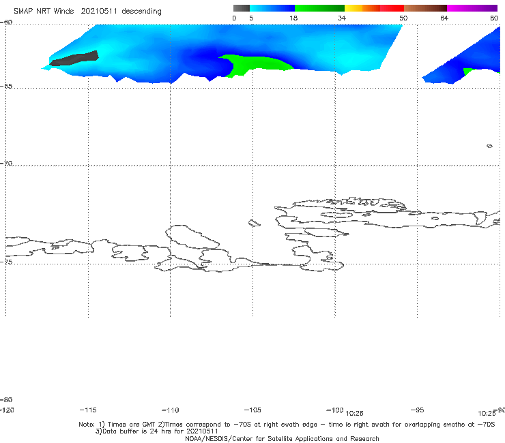Click the green 18-34 color bar segment
The image size is (505, 443).
pyautogui.click(x=319, y=8)
